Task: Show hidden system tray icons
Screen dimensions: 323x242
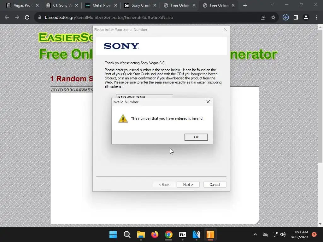Action: [255, 234]
